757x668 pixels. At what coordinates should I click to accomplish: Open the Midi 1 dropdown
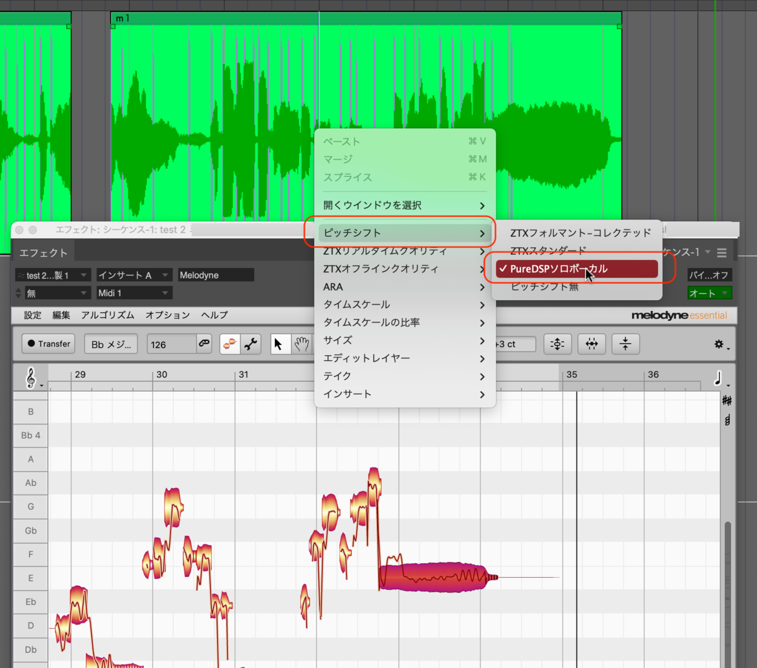point(133,293)
